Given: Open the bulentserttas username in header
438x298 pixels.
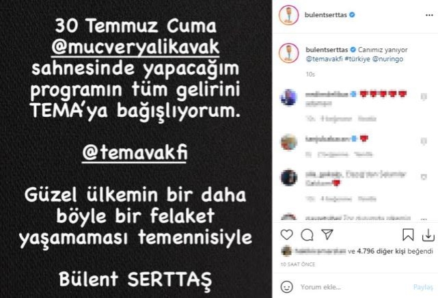Looking at the screenshot, I should (326, 15).
